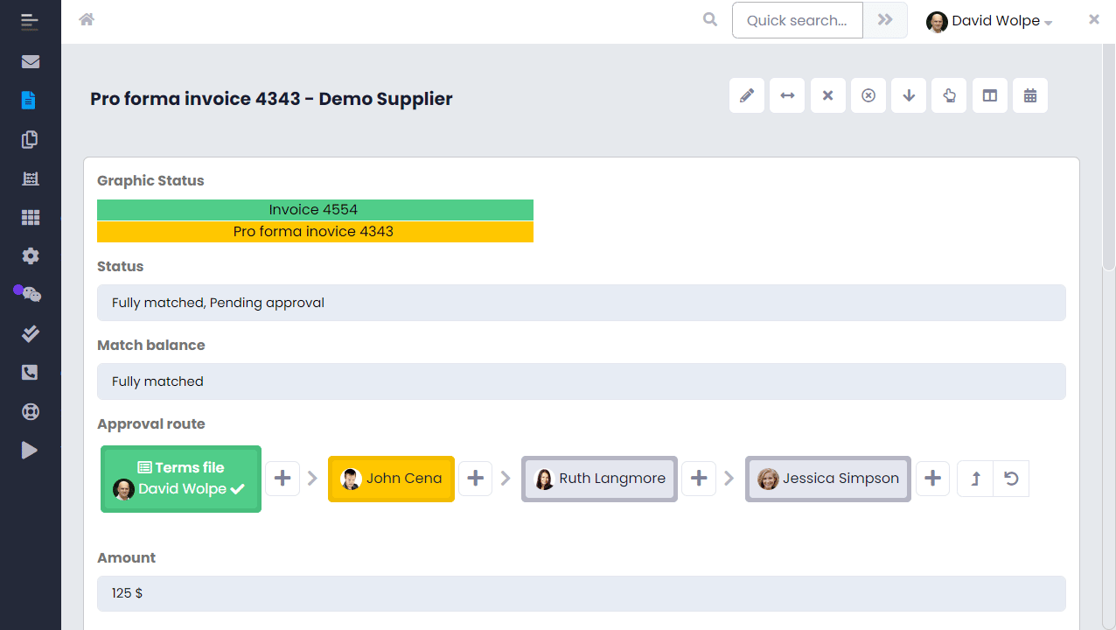The image size is (1116, 630).
Task: Click the columns layout icon
Action: [x=990, y=96]
